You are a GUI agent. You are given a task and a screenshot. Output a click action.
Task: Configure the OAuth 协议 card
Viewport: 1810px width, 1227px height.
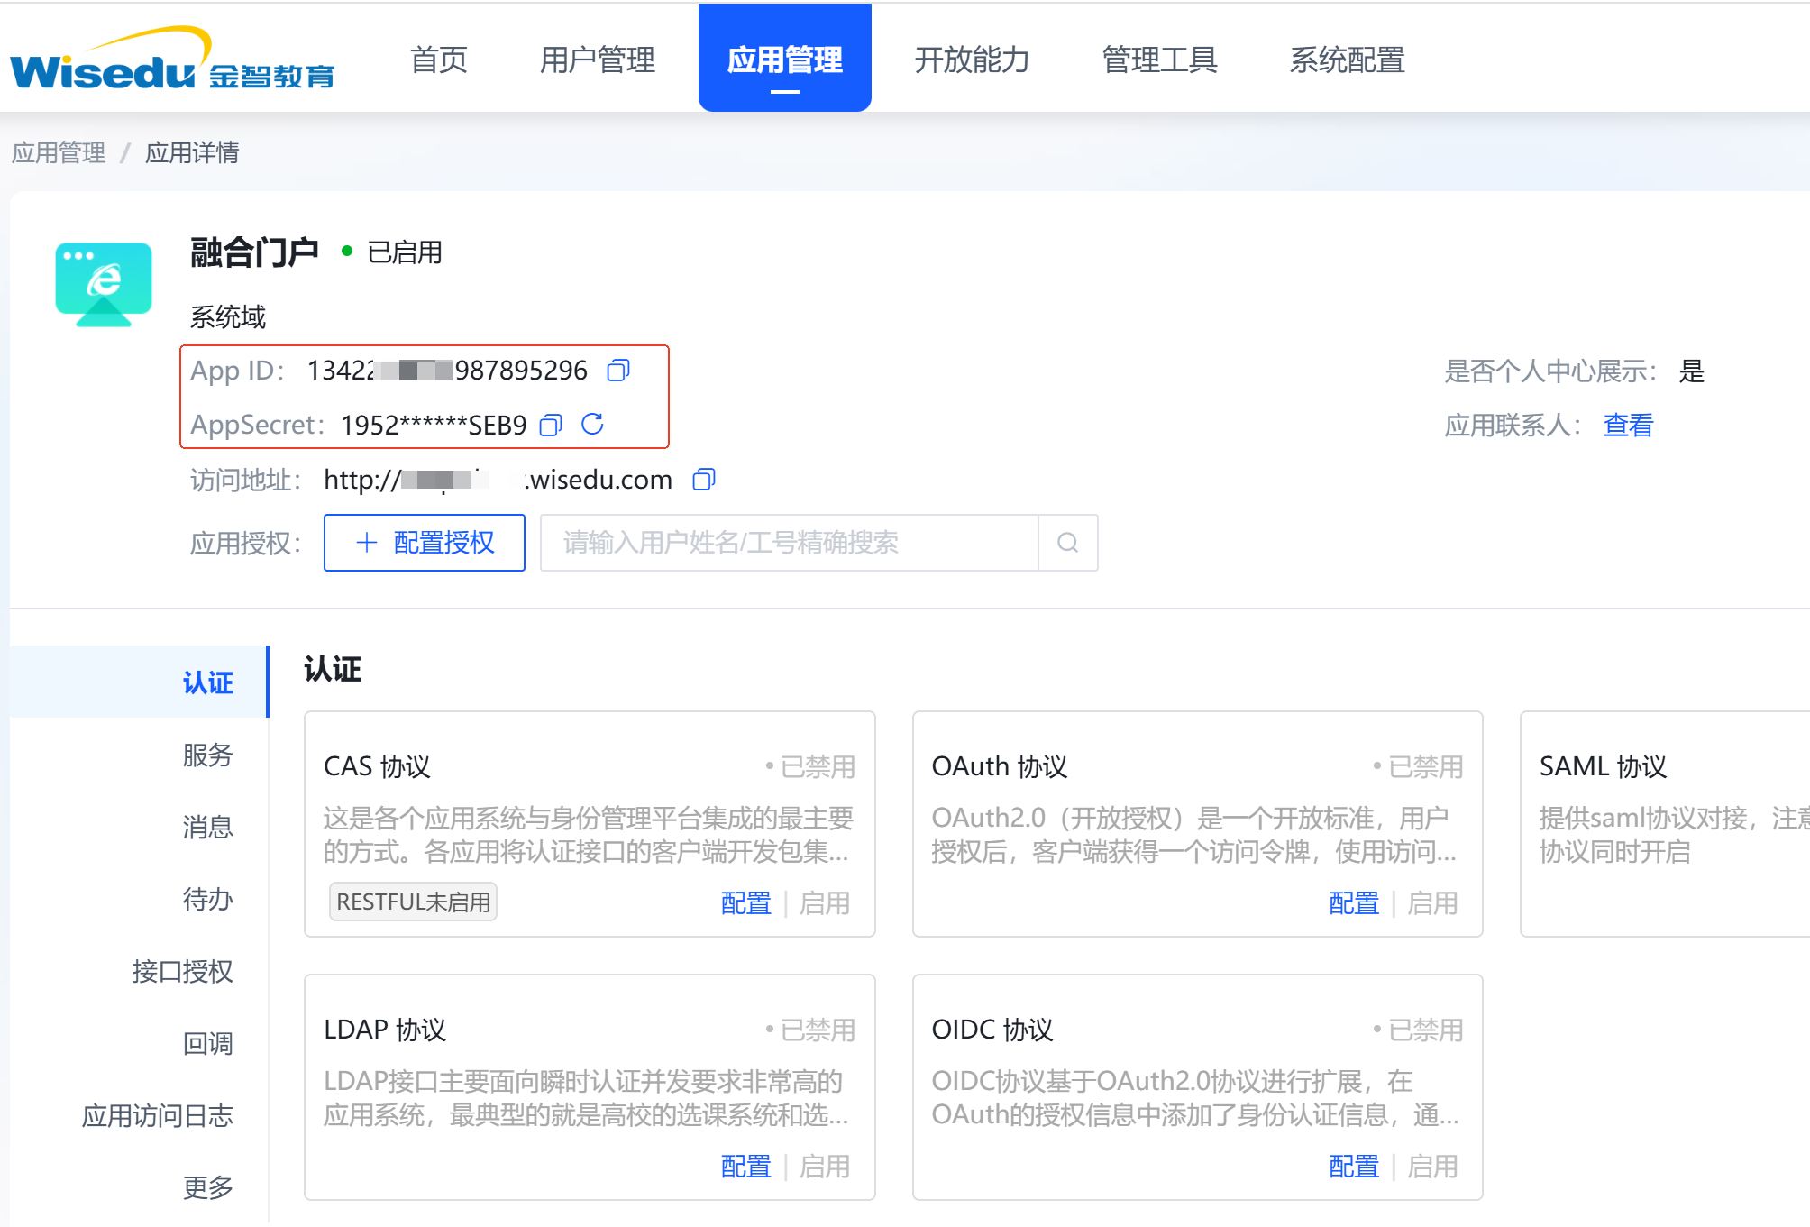(x=1354, y=902)
